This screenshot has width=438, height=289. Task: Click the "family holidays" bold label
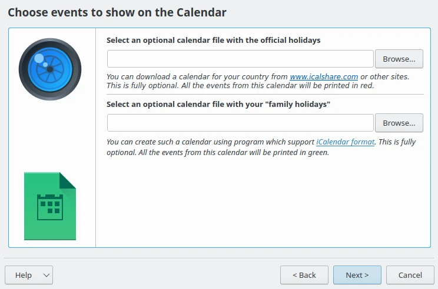coord(218,104)
